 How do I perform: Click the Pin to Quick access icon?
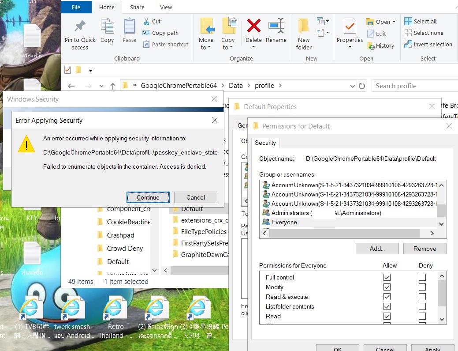(x=80, y=26)
